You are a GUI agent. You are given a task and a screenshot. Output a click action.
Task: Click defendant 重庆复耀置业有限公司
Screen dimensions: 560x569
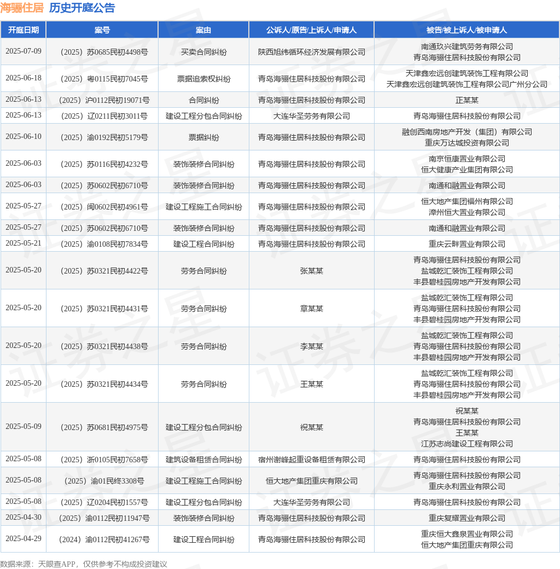467,518
